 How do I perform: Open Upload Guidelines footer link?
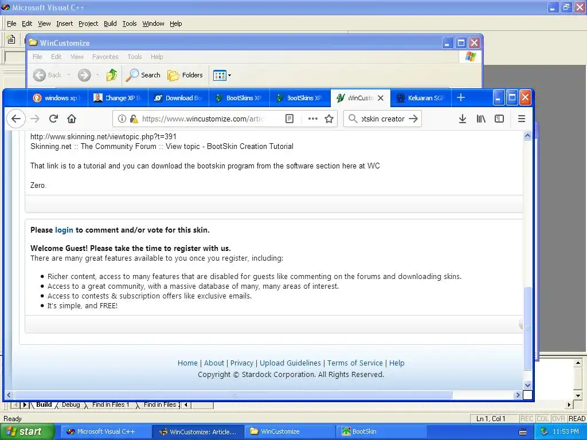tap(290, 363)
